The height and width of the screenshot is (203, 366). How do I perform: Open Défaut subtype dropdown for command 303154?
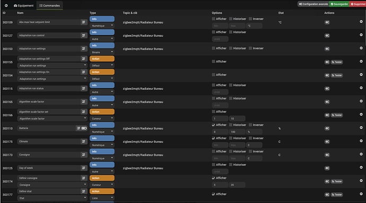tap(102, 79)
